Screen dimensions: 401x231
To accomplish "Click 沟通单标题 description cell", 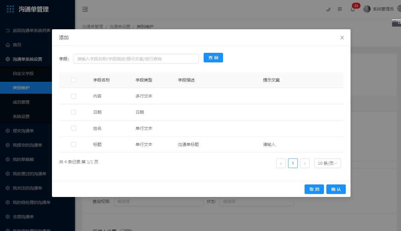I will pyautogui.click(x=188, y=144).
